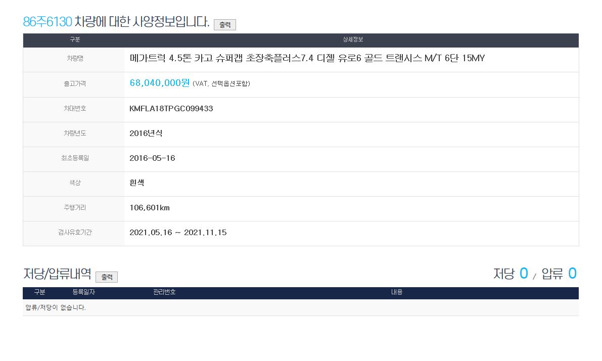602x361 pixels.
Task: Click the 검사유효기간 row label
Action: click(x=74, y=233)
